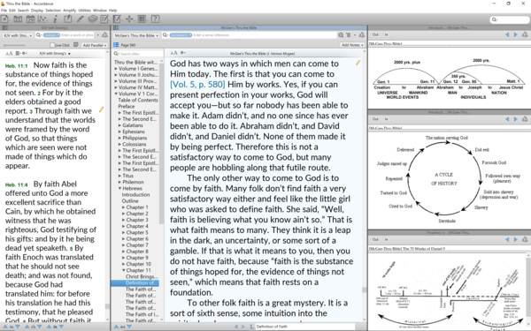
Task: Click Out zoom button in top image pane
Action: (x=375, y=34)
